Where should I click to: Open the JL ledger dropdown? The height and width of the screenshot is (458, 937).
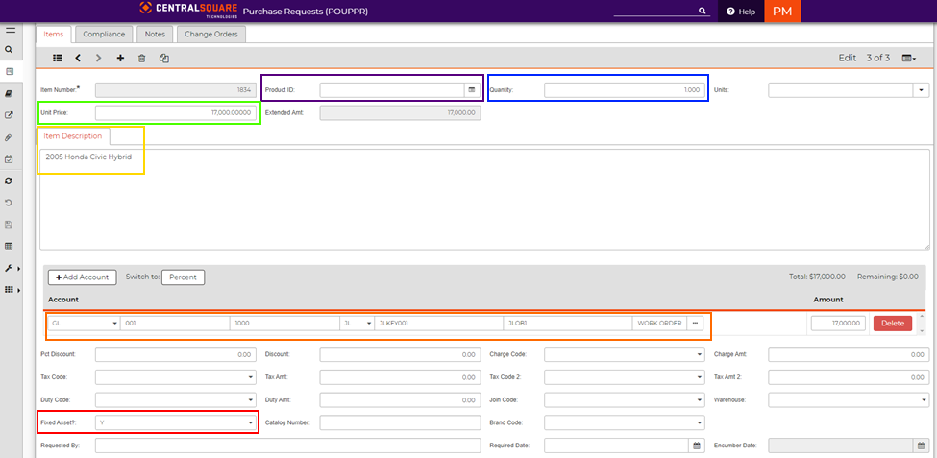357,323
